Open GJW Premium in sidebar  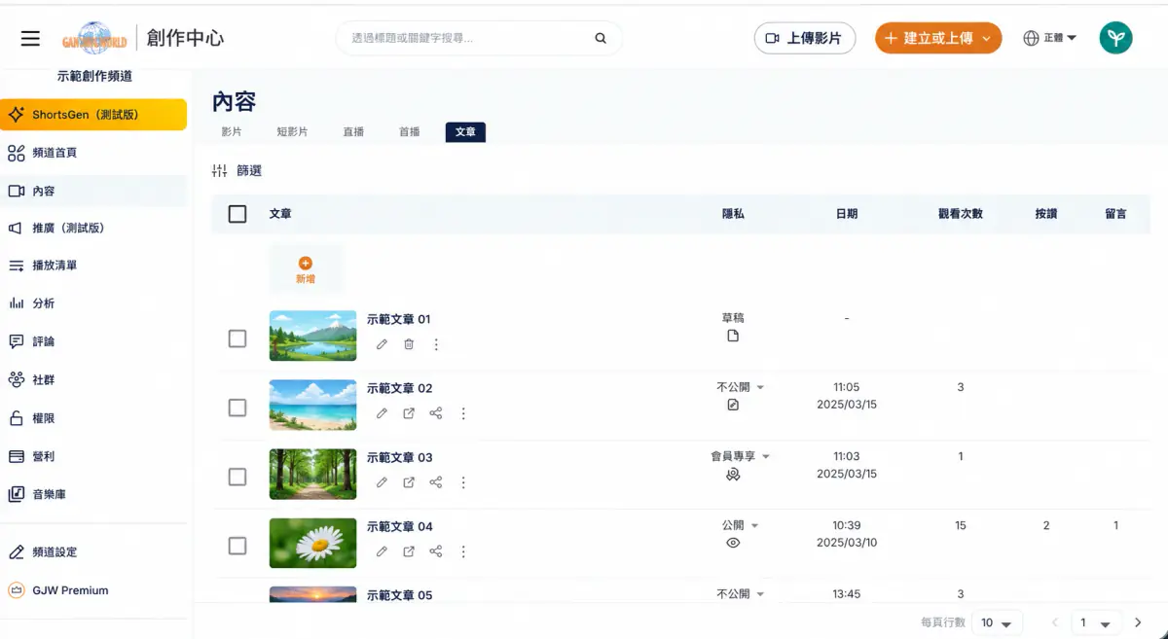tap(93, 590)
